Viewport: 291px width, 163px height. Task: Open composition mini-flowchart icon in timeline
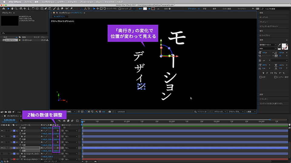click(x=59, y=121)
